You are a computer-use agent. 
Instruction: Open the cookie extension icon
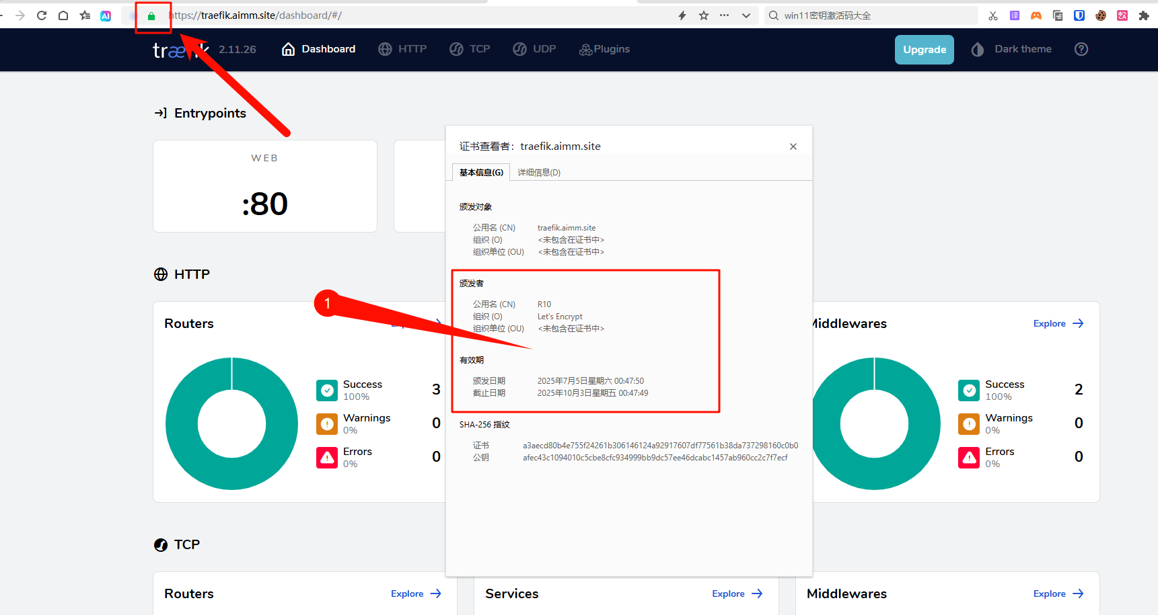tap(1101, 15)
